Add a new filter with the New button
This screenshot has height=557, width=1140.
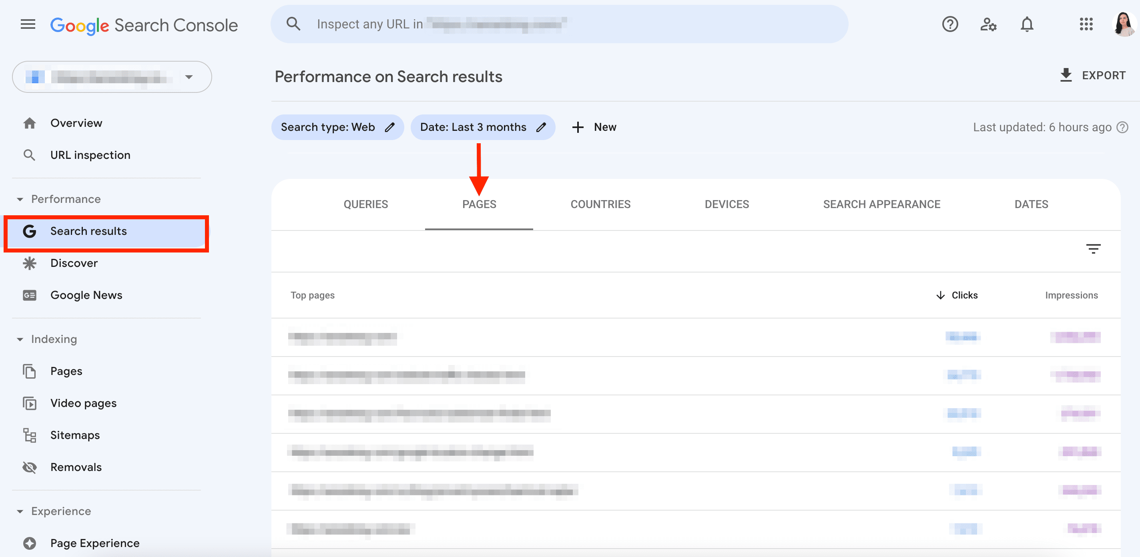tap(594, 127)
